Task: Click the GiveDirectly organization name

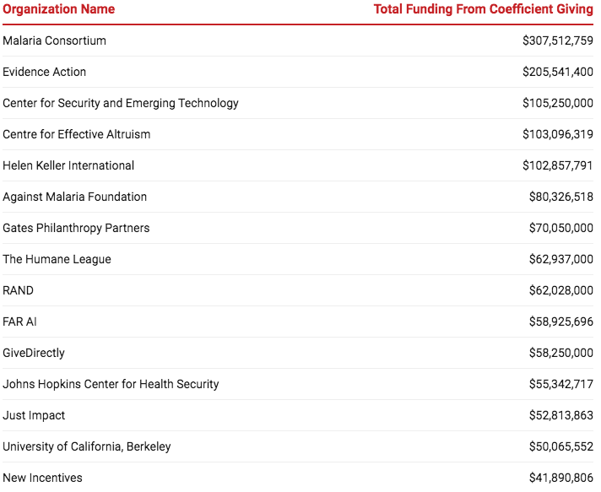Action: (34, 353)
